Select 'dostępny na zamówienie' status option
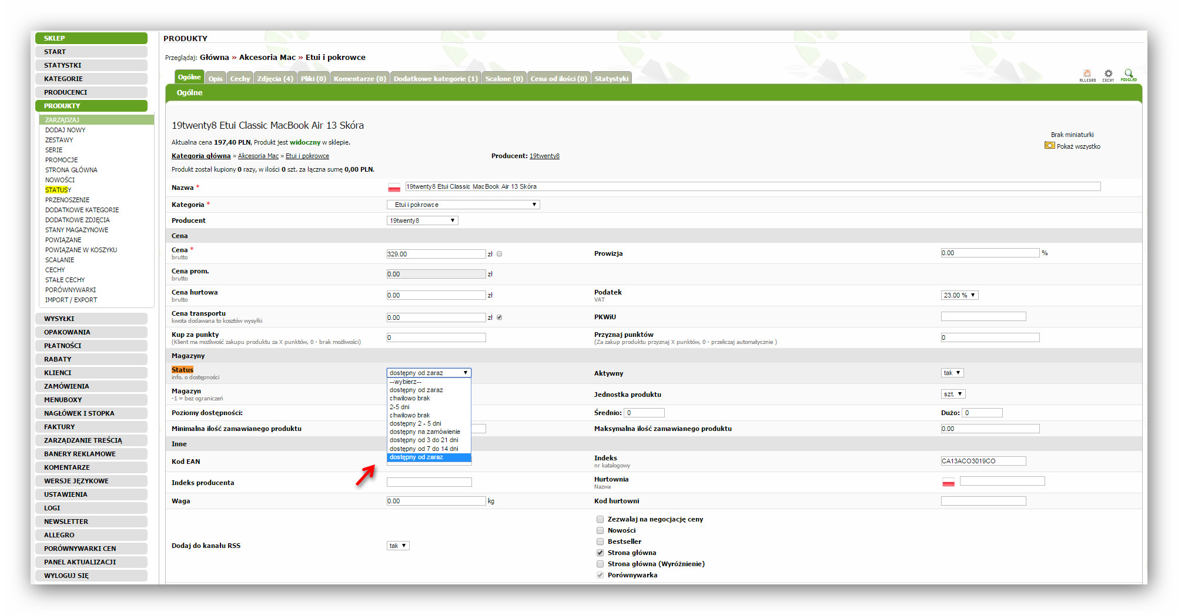Screen dimensions: 1178x615 click(x=429, y=432)
